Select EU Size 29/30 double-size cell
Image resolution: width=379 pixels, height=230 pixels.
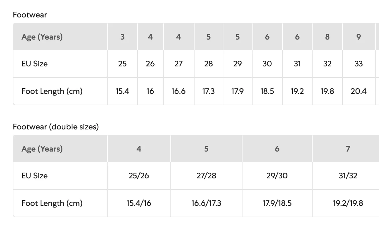click(277, 176)
